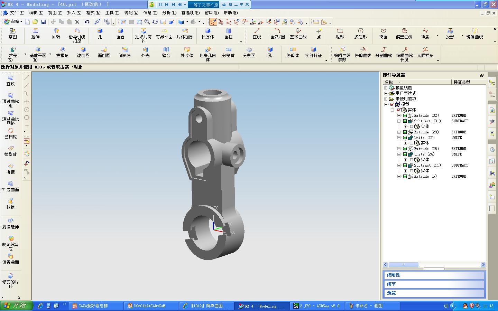Click the Windows 开始 start button
Image resolution: width=498 pixels, height=311 pixels.
tap(16, 306)
